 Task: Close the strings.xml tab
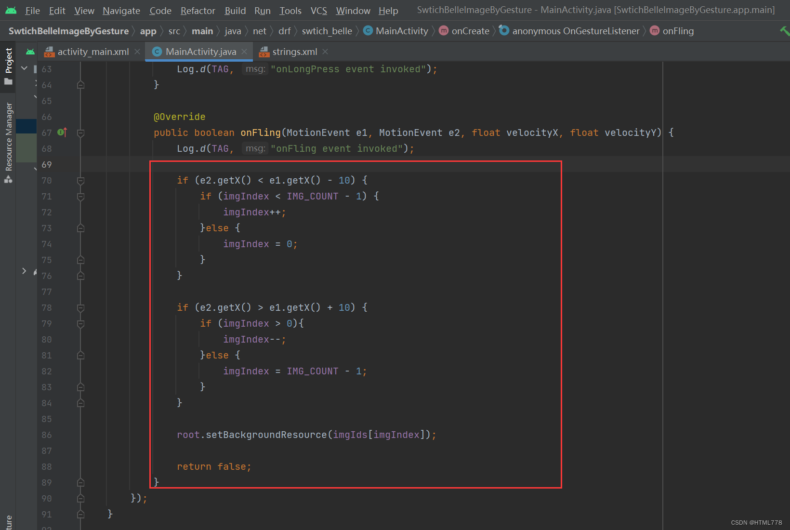325,52
